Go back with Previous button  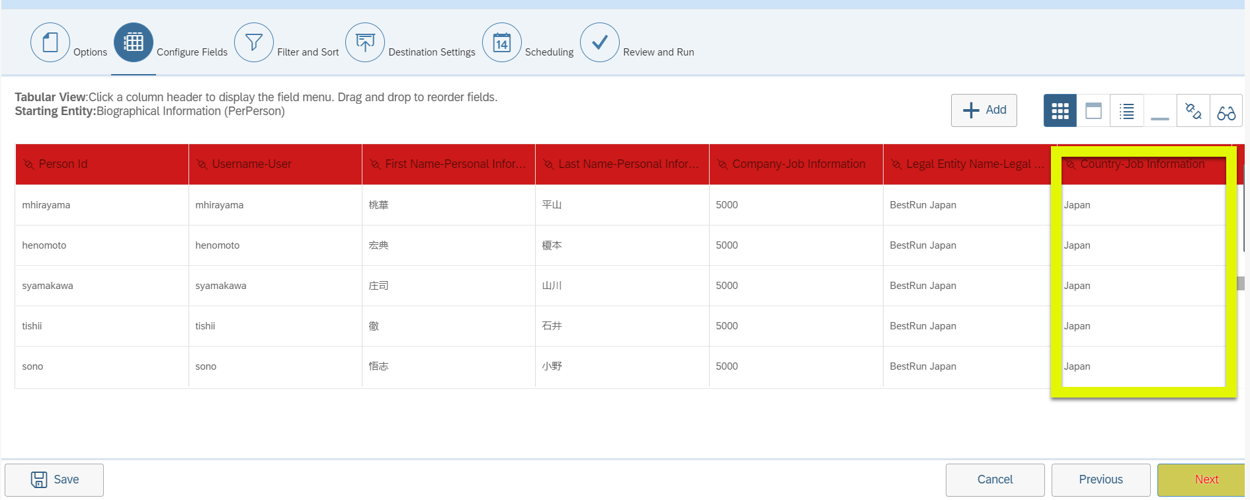pos(1101,479)
